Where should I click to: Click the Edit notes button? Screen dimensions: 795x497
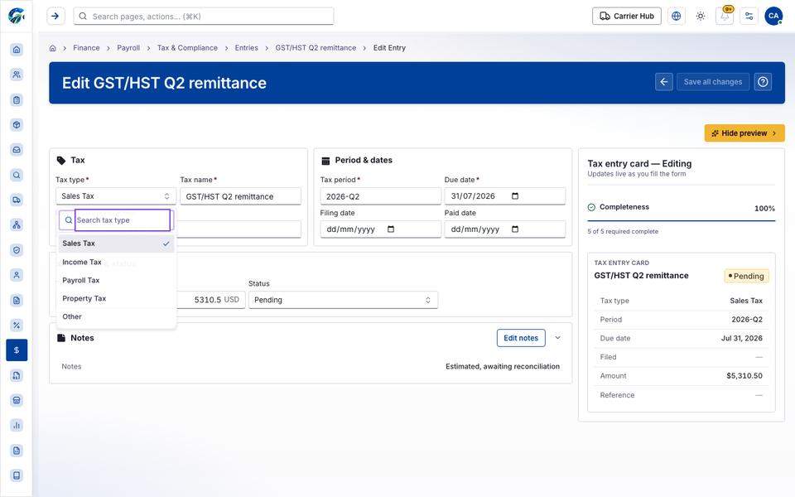tap(521, 338)
